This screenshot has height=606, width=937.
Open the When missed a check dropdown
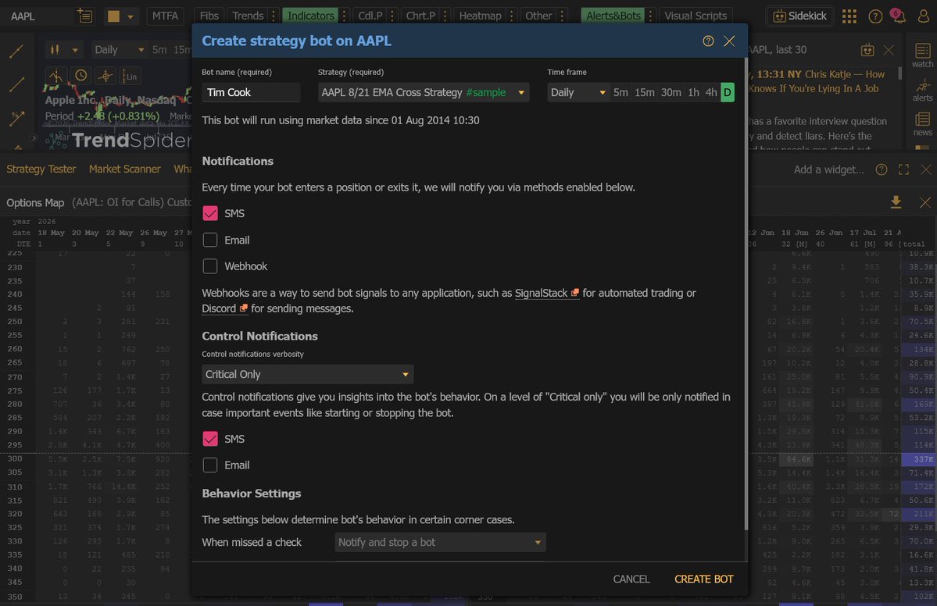point(441,543)
